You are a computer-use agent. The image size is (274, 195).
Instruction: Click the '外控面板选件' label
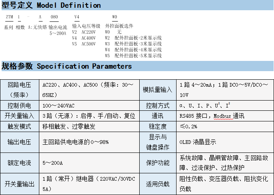click(x=119, y=26)
